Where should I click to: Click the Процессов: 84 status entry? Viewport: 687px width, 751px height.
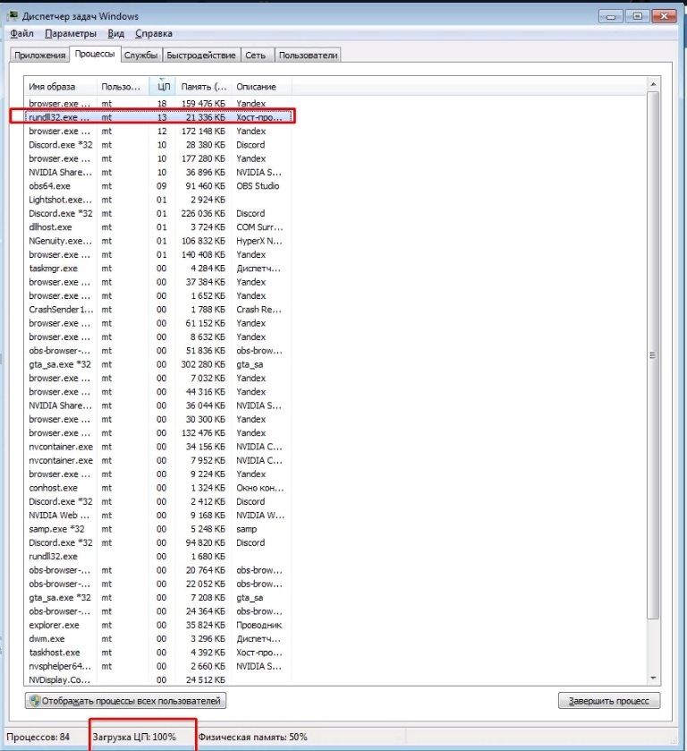[x=38, y=737]
